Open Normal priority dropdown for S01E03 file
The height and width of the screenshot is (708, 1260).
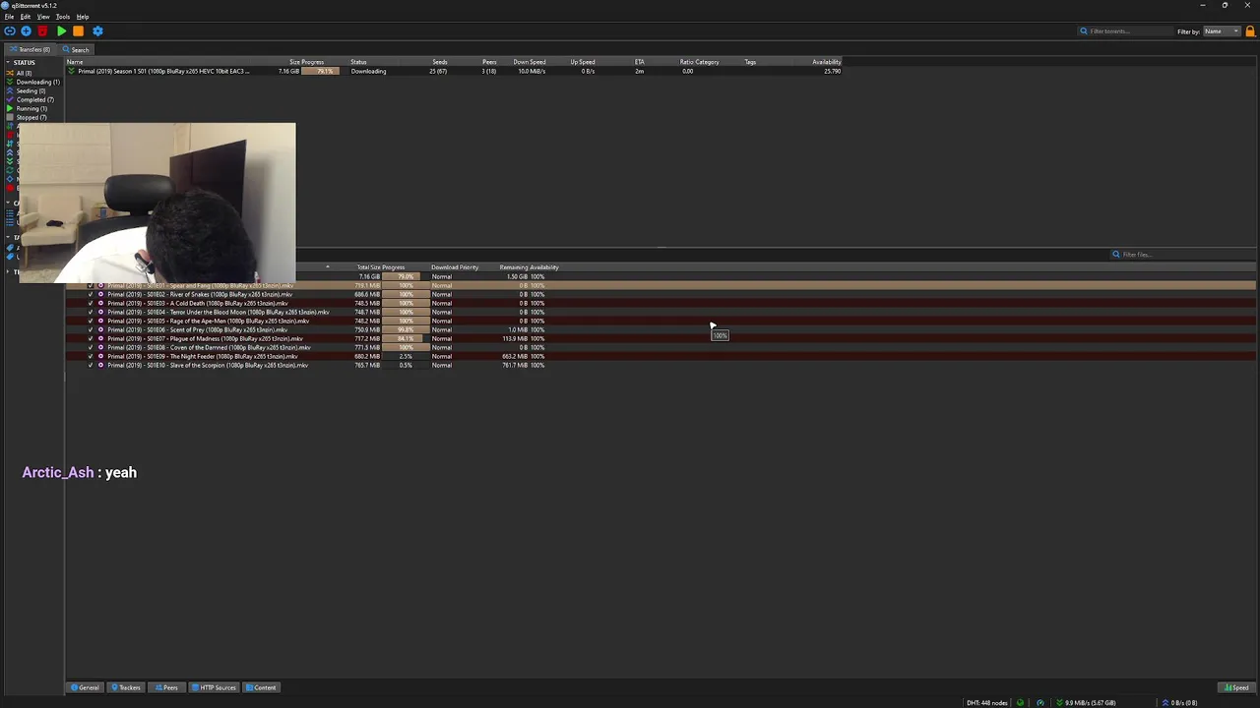pos(442,304)
